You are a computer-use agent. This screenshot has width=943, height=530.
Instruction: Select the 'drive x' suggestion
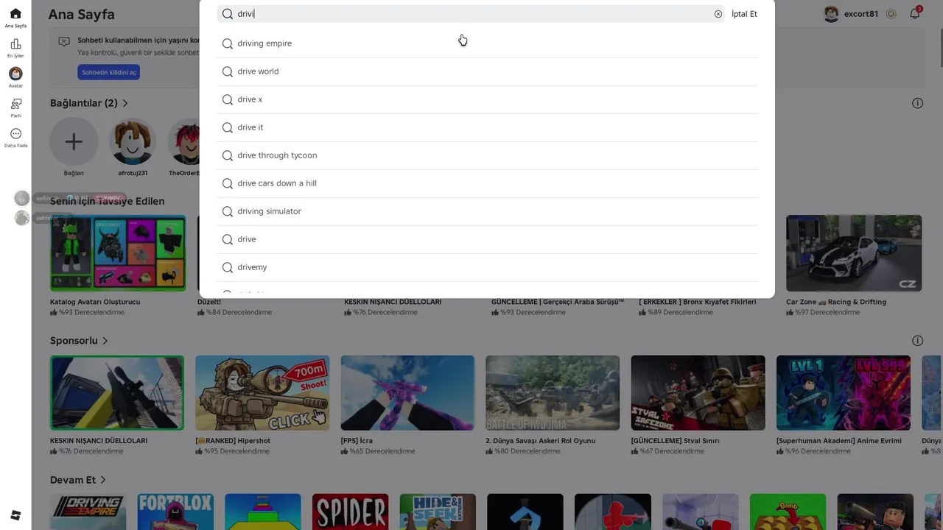487,99
